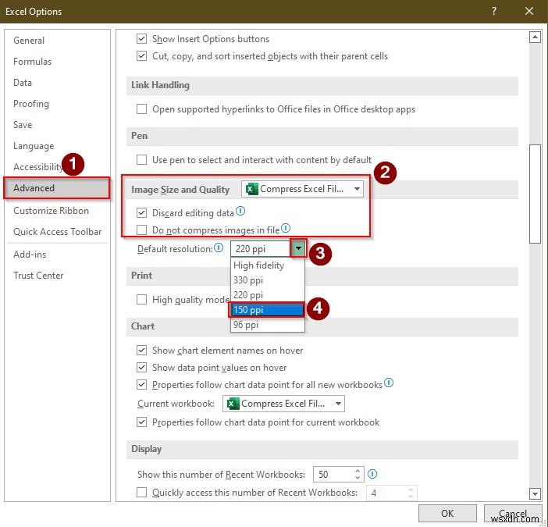
Task: Toggle the Discard editing data checkbox
Action: [141, 212]
